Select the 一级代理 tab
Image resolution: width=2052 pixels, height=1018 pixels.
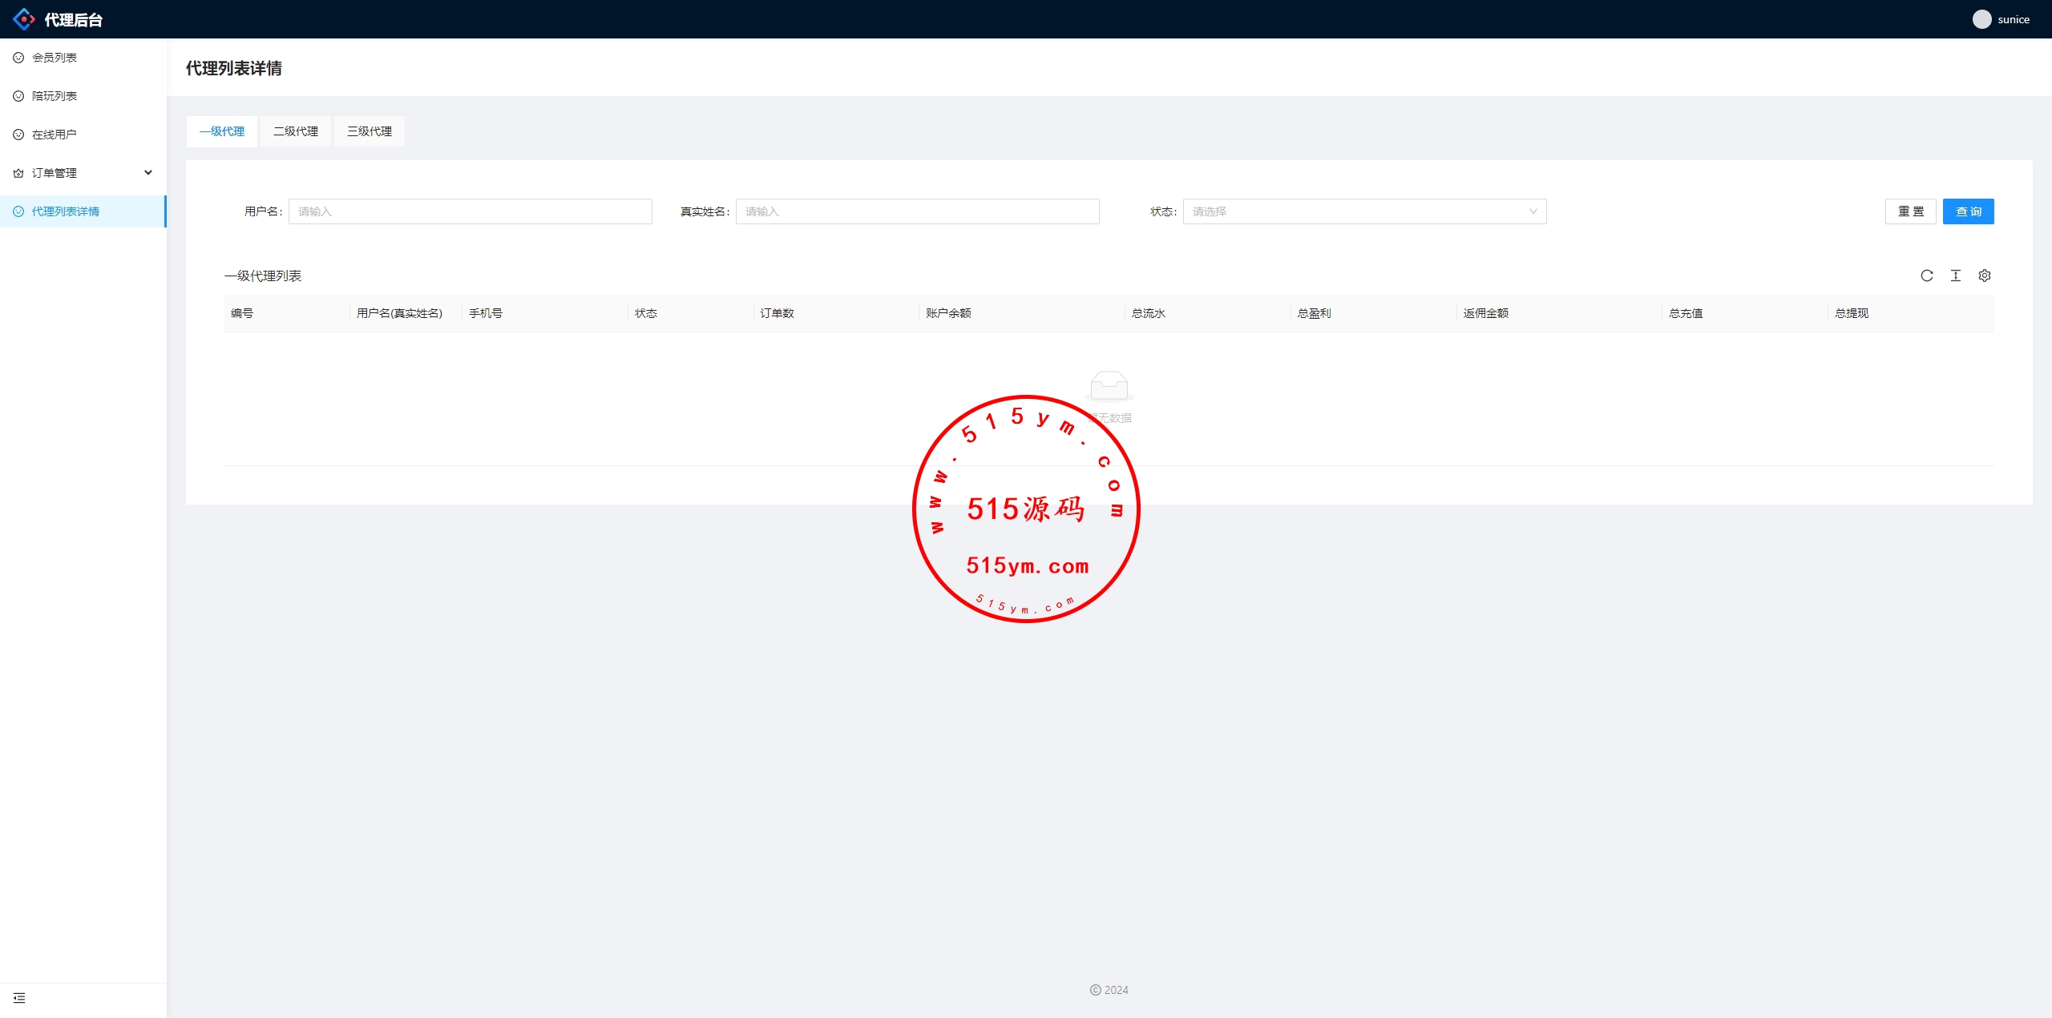coord(222,131)
